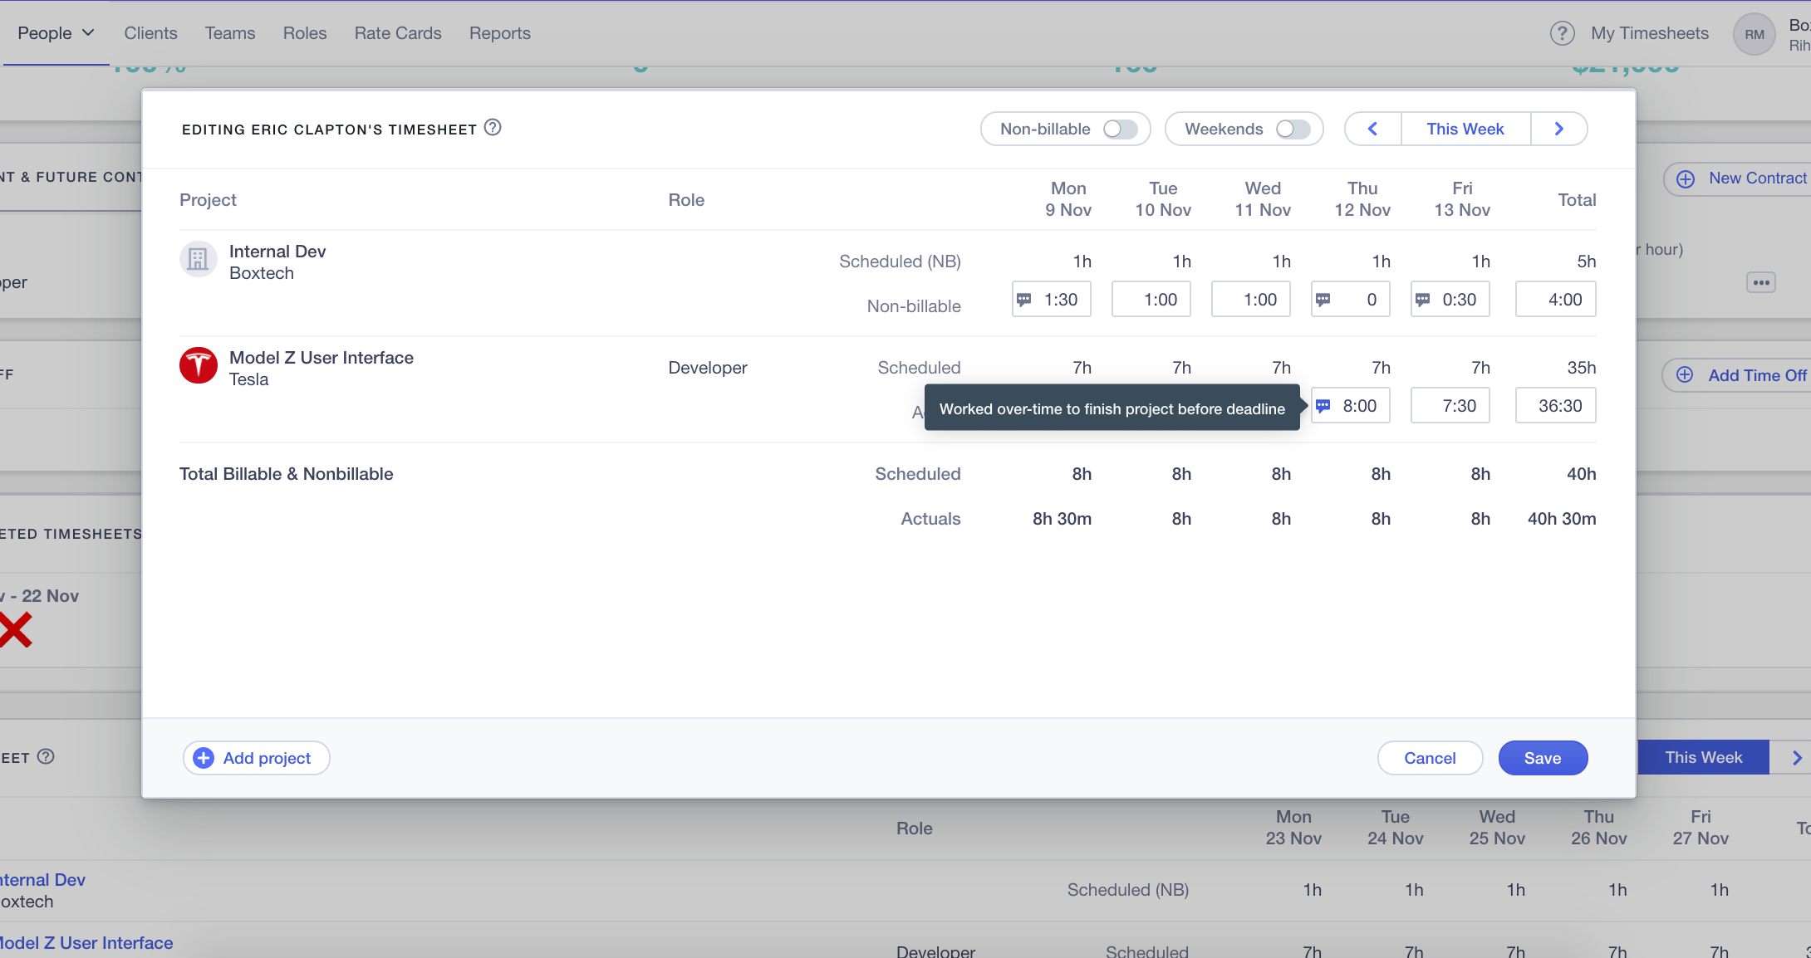Save the timesheet changes

[1543, 757]
